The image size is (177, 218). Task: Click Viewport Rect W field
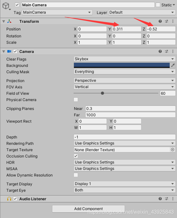(93, 127)
